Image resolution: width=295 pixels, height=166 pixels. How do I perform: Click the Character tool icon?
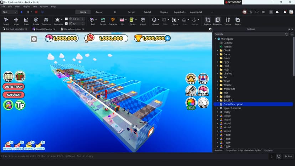pyautogui.click(x=113, y=21)
